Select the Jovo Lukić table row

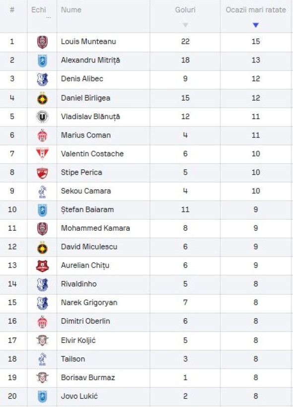146,396
